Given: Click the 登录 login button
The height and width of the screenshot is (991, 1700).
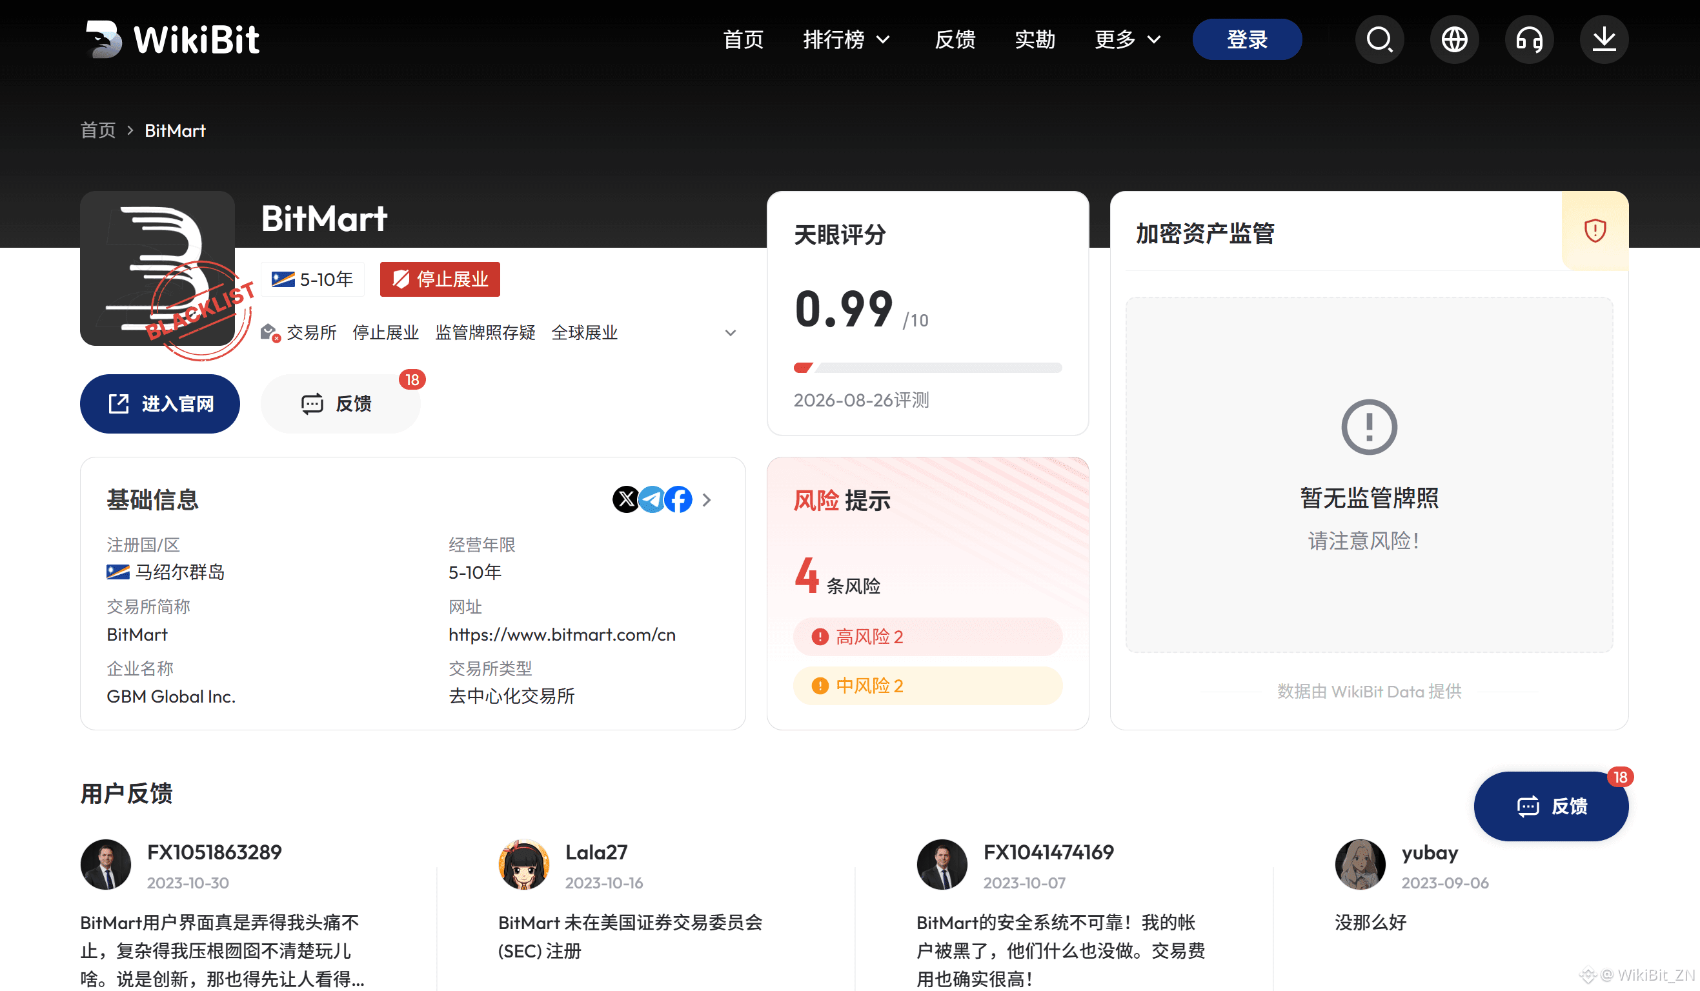Looking at the screenshot, I should [x=1248, y=39].
